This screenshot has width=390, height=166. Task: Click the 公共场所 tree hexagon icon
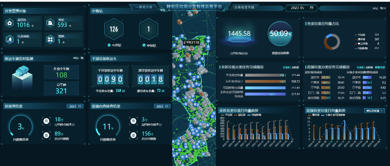[9, 39]
